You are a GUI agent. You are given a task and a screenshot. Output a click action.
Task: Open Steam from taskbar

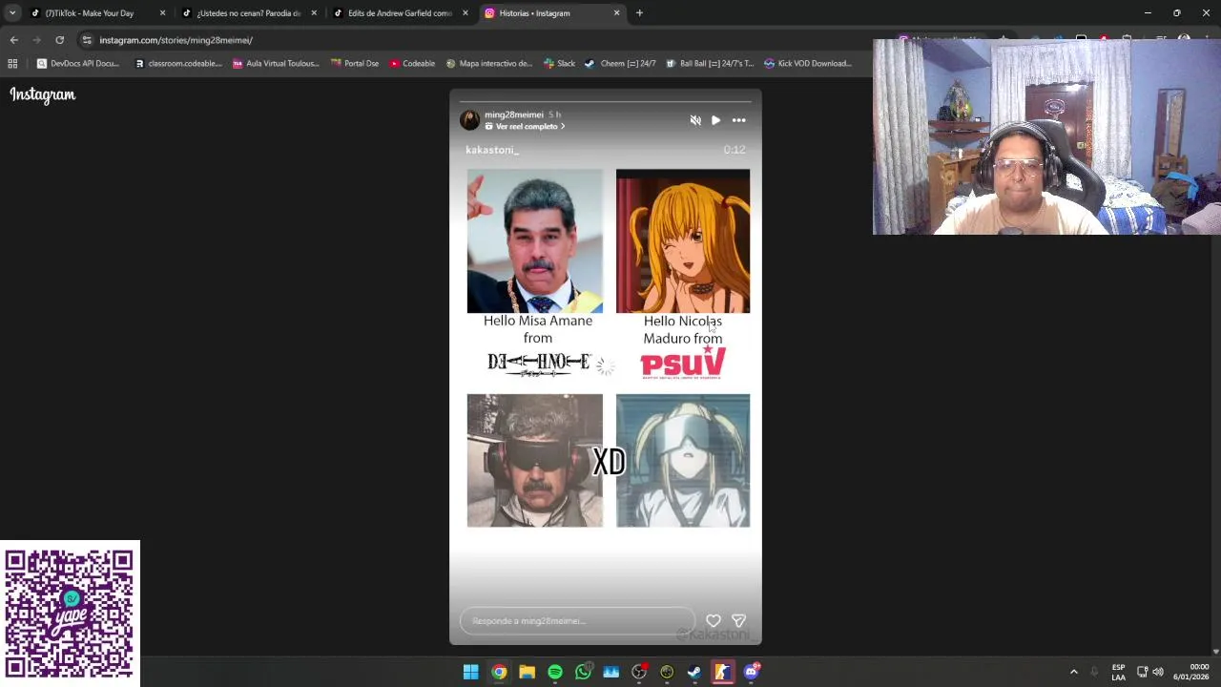click(x=694, y=672)
